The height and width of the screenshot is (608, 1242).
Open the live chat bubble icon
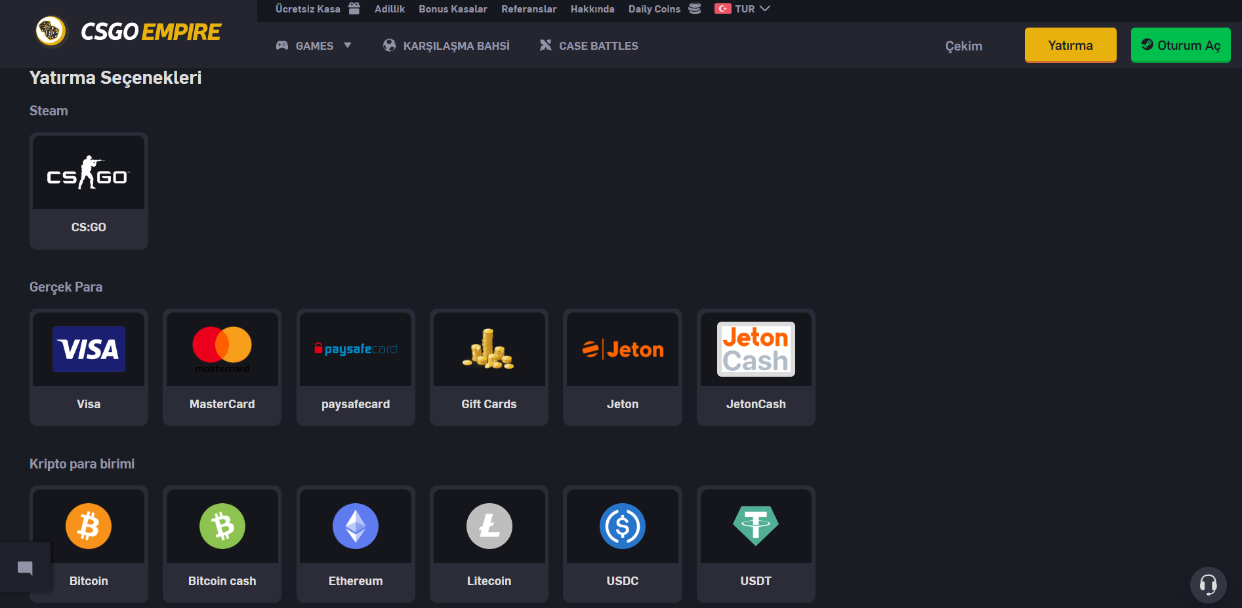click(25, 567)
